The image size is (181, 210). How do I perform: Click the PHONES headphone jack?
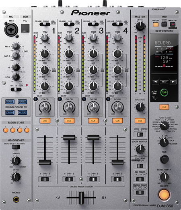pyautogui.click(x=16, y=199)
